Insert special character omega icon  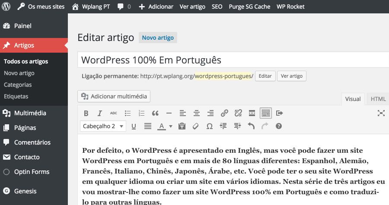[x=209, y=126]
